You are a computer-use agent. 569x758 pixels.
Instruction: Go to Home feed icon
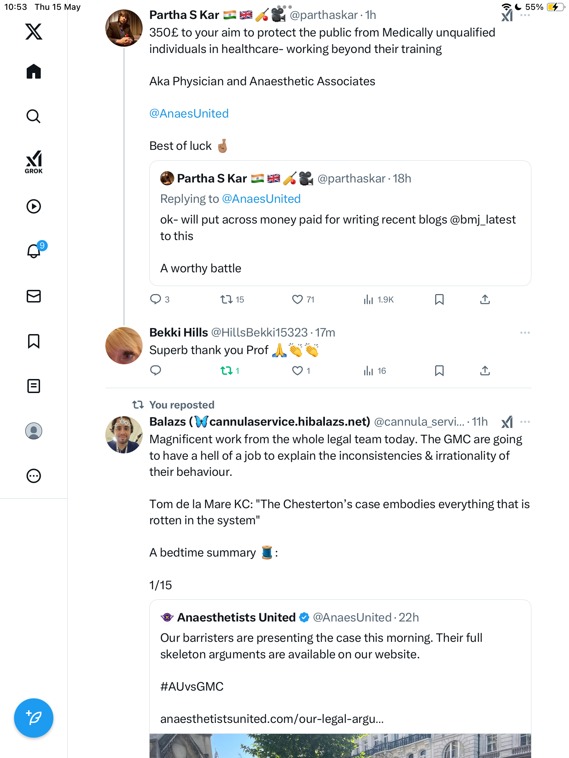[x=34, y=71]
